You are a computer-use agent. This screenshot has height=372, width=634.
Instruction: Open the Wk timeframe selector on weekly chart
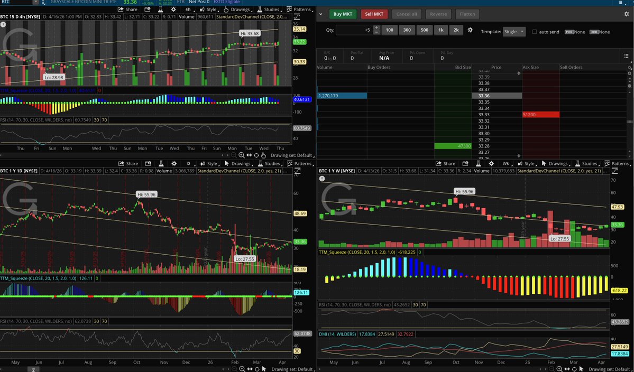click(506, 164)
